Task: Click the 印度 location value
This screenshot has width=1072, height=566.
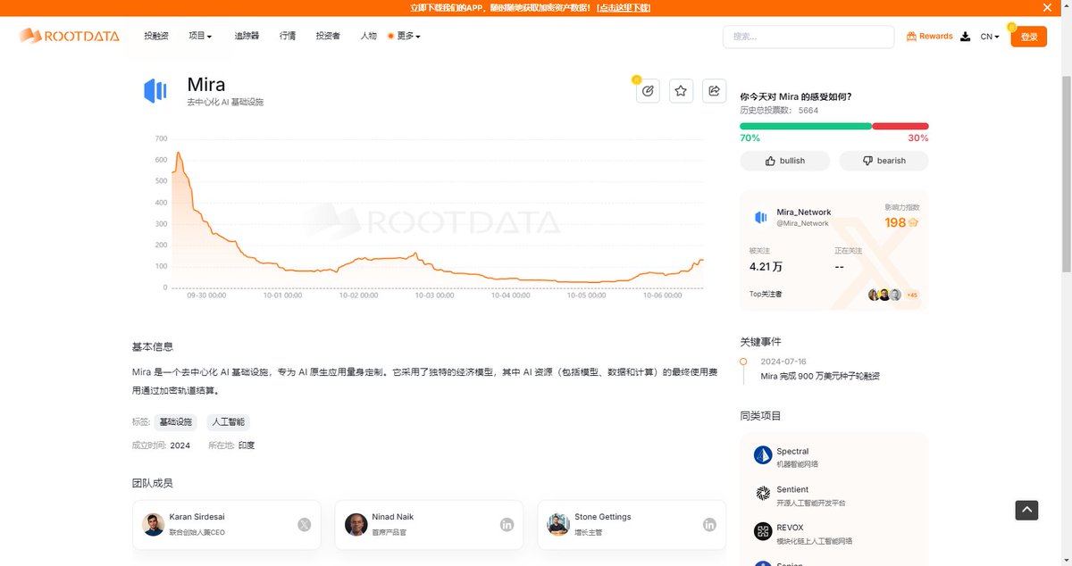Action: coord(247,445)
